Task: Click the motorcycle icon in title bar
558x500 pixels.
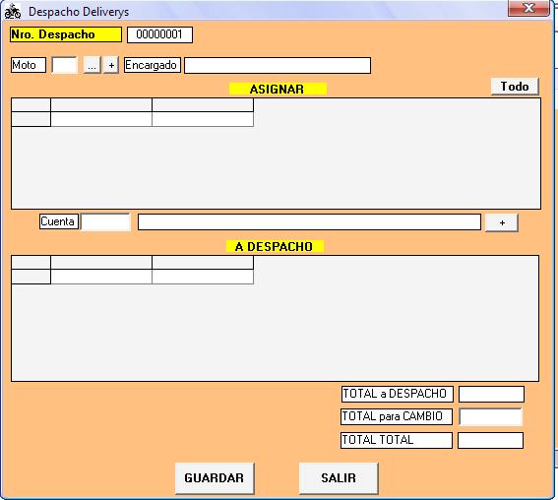Action: click(x=13, y=11)
